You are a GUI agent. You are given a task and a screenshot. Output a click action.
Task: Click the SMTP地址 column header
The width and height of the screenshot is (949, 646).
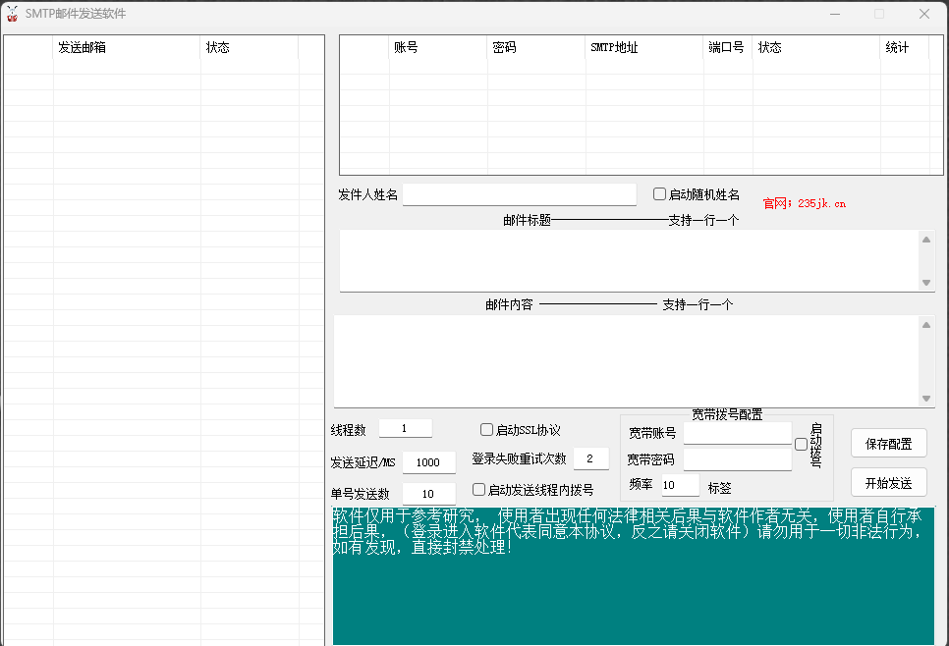[x=643, y=47]
